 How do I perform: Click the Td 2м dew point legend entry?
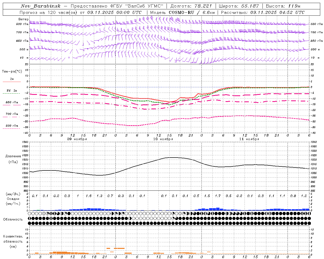click(x=12, y=91)
